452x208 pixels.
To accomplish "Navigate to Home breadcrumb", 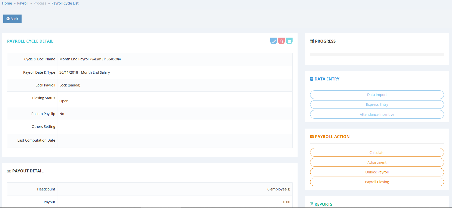I will pyautogui.click(x=7, y=3).
